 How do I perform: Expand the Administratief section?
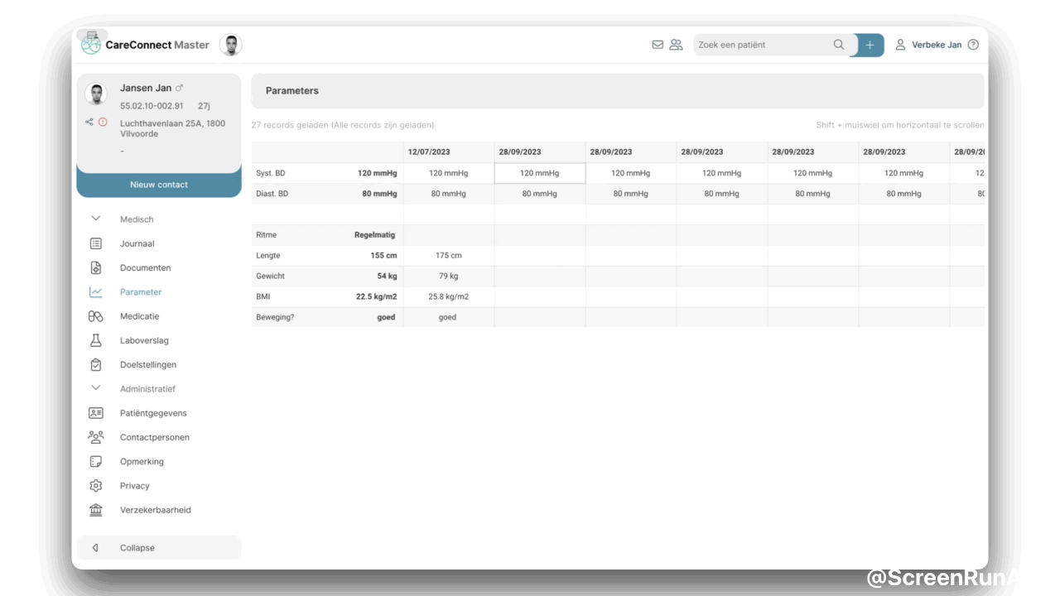(95, 388)
